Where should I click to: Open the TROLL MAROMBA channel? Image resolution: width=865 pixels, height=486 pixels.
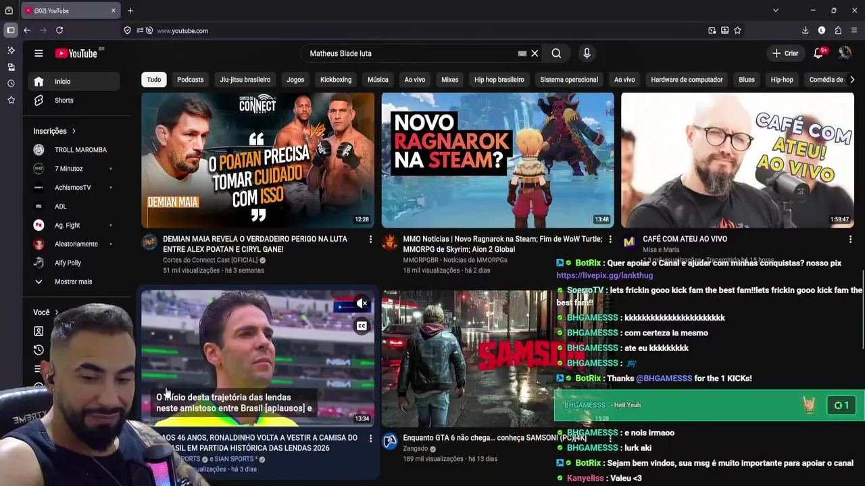pos(74,150)
